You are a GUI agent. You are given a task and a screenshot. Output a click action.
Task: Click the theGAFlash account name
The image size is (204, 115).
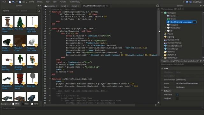click(x=197, y=2)
